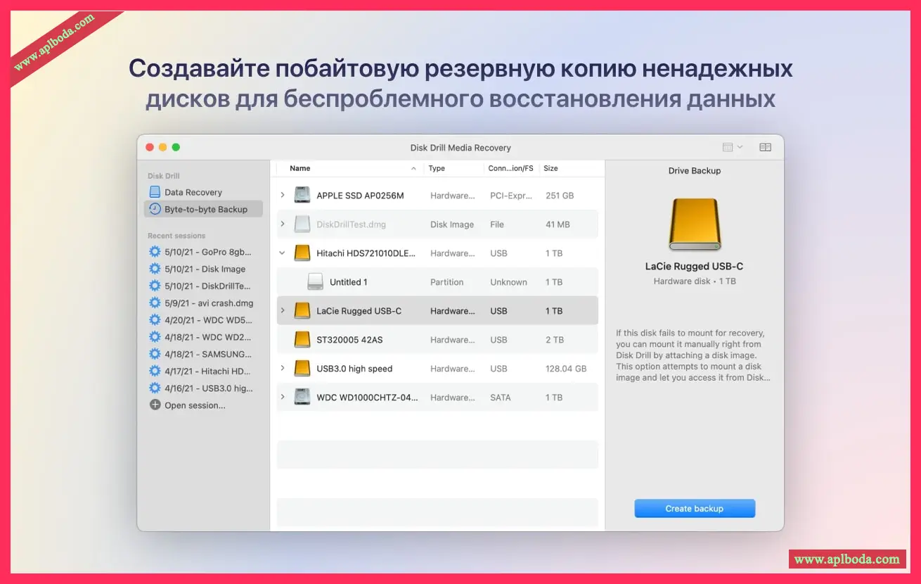The image size is (921, 584).
Task: Expand the WDC WD1000CHTZ drive row
Action: [x=283, y=398]
